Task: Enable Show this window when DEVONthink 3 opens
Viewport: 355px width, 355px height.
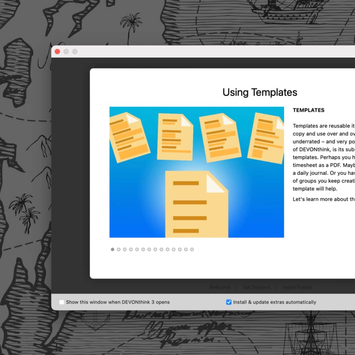Action: click(x=62, y=302)
